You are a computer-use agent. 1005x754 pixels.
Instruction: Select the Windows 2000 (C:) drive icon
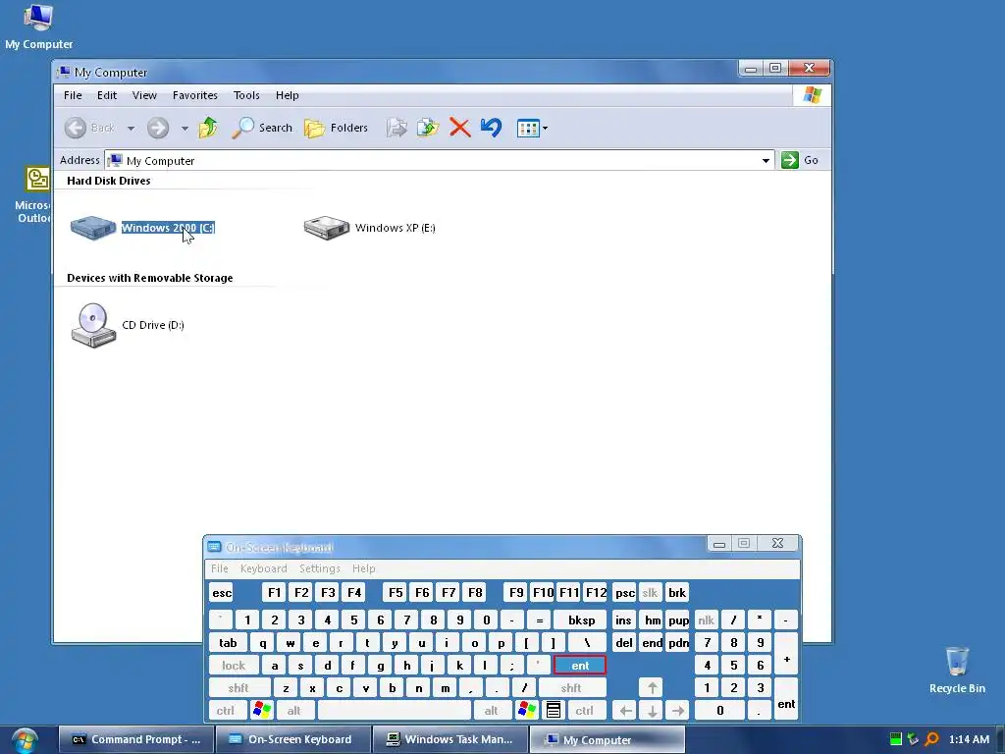[x=93, y=228]
